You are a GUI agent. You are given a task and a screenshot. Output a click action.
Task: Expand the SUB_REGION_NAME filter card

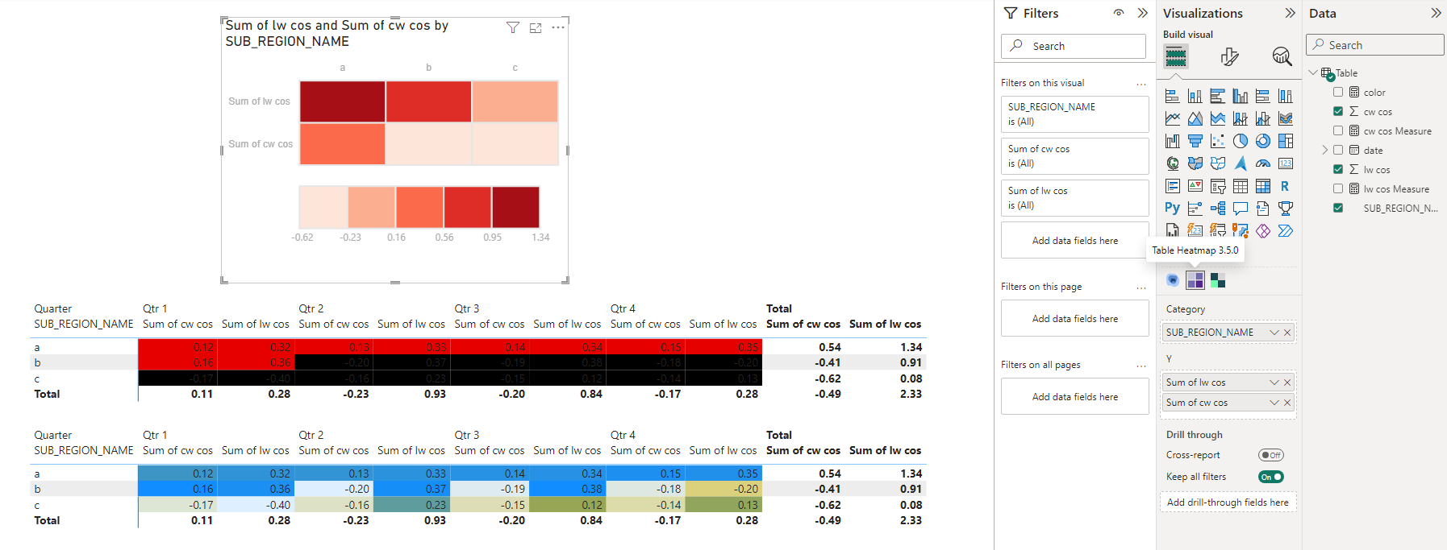click(x=1075, y=114)
